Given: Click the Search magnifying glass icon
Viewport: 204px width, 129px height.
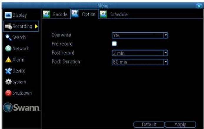Looking at the screenshot, I should [8, 38].
